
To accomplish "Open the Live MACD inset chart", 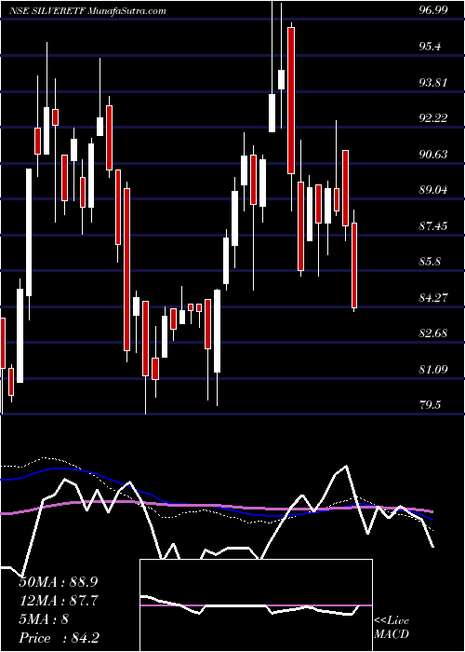I will (x=256, y=605).
